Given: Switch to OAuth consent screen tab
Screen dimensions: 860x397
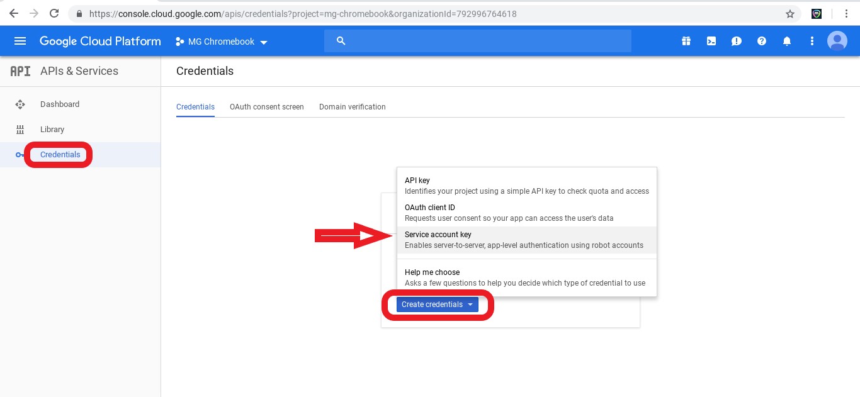Looking at the screenshot, I should tap(267, 107).
